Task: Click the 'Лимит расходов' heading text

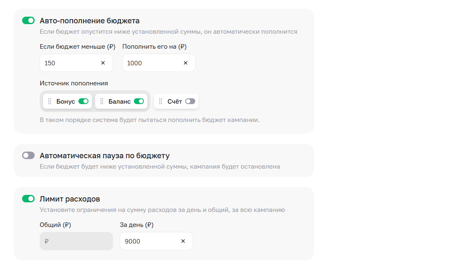Action: pyautogui.click(x=70, y=199)
